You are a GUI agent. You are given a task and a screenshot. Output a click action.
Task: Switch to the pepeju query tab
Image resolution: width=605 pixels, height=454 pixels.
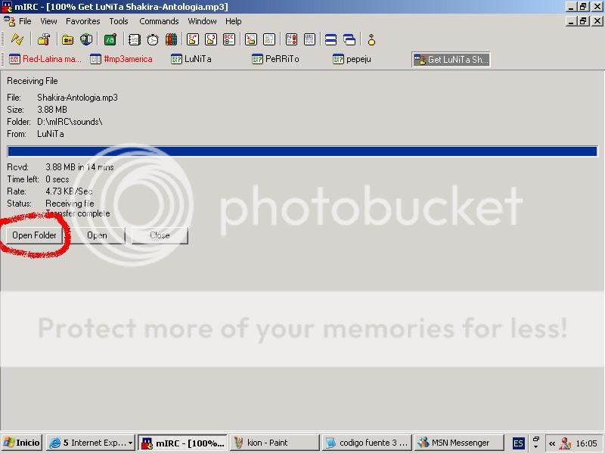pyautogui.click(x=352, y=59)
